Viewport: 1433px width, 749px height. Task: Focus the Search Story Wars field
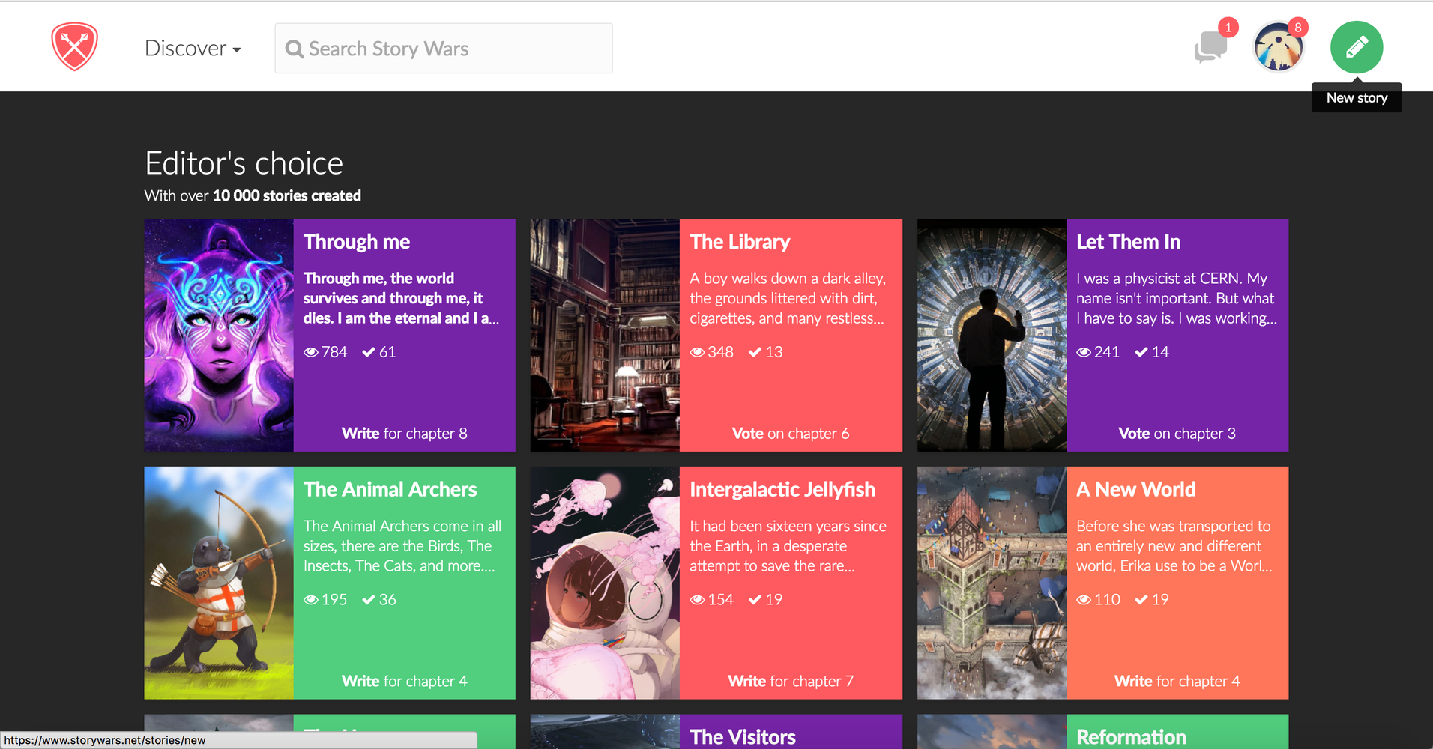click(444, 49)
